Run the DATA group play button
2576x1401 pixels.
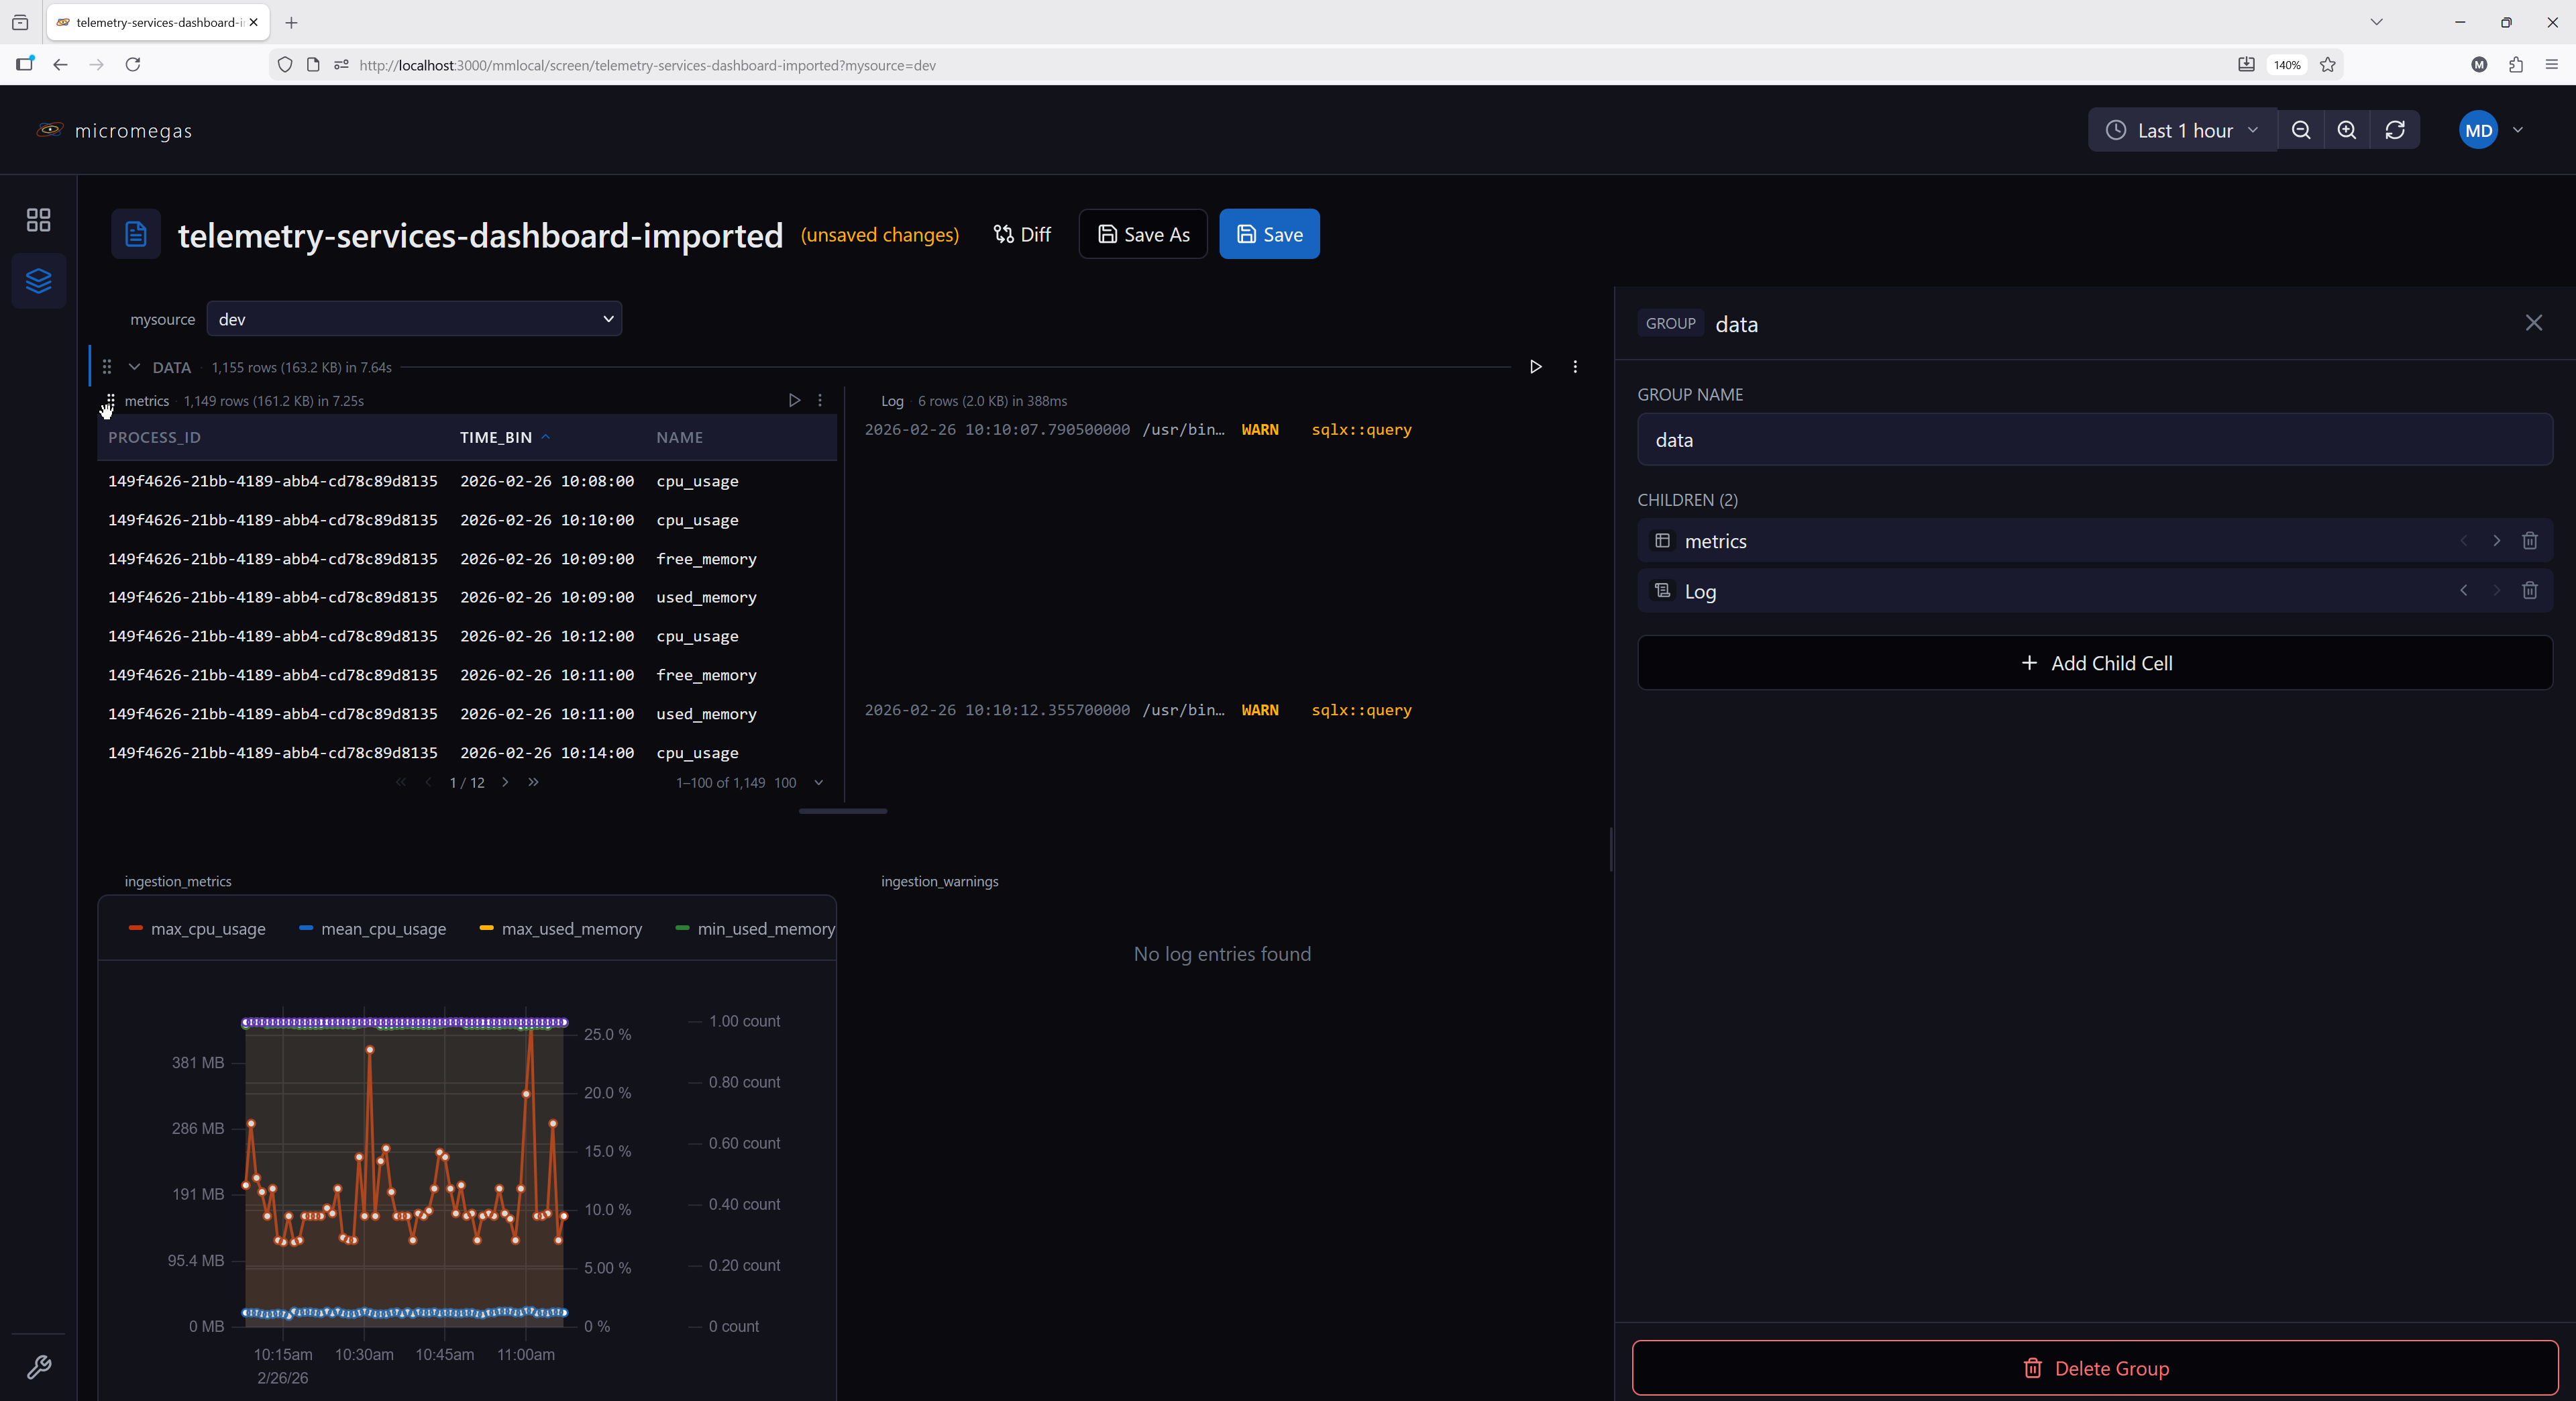(1536, 367)
